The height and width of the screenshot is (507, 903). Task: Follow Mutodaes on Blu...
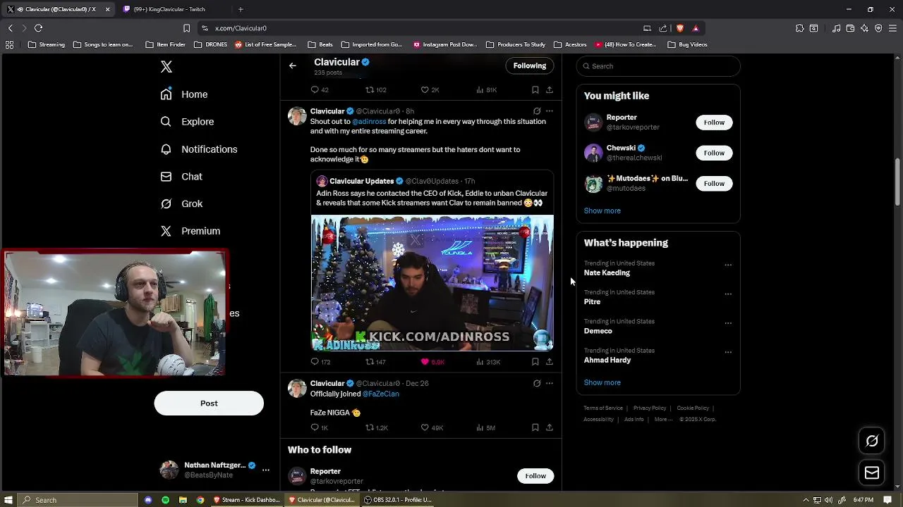point(714,184)
